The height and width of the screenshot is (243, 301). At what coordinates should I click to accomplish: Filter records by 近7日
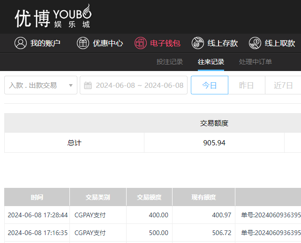pyautogui.click(x=283, y=86)
